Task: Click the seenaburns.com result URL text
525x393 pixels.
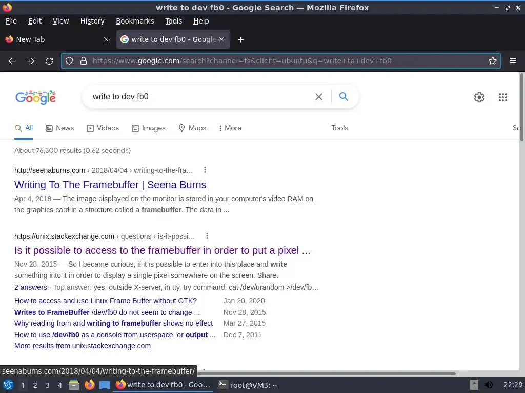Action: pos(103,170)
